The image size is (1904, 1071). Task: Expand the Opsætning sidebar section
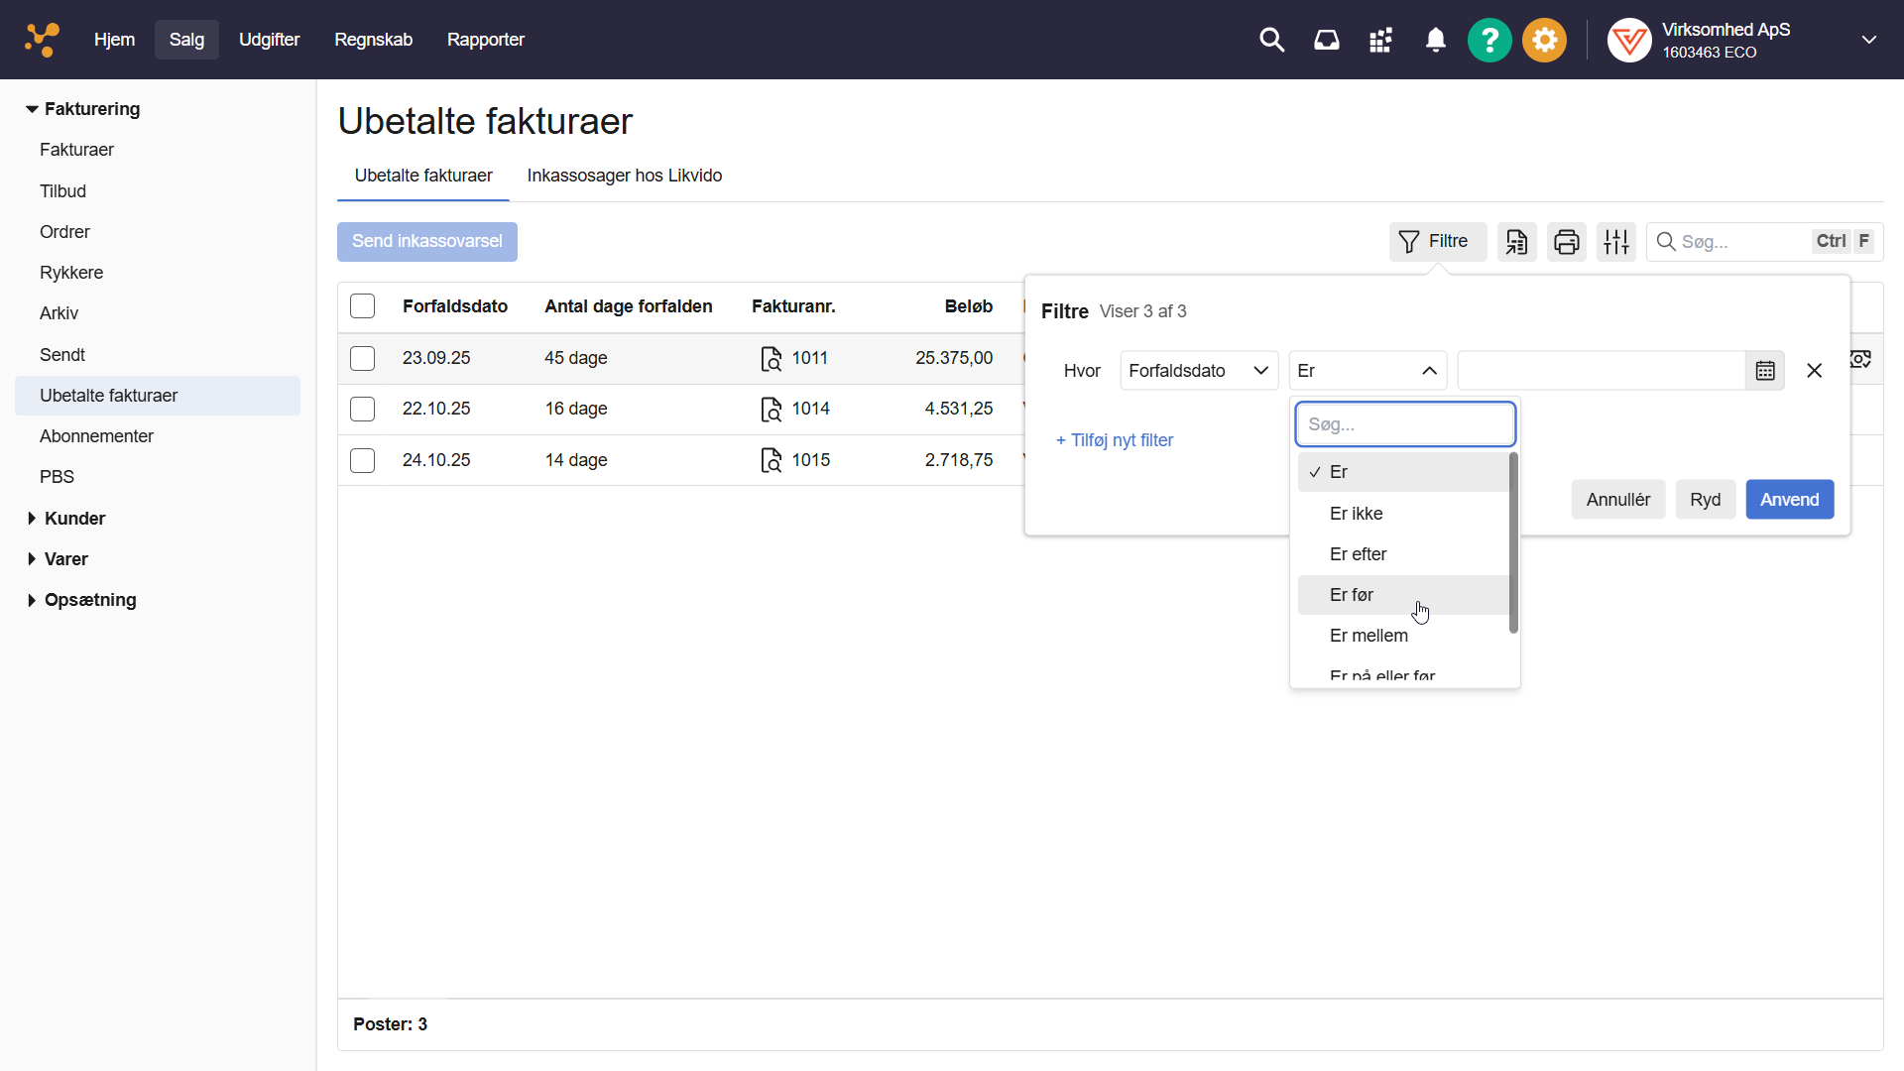click(89, 600)
